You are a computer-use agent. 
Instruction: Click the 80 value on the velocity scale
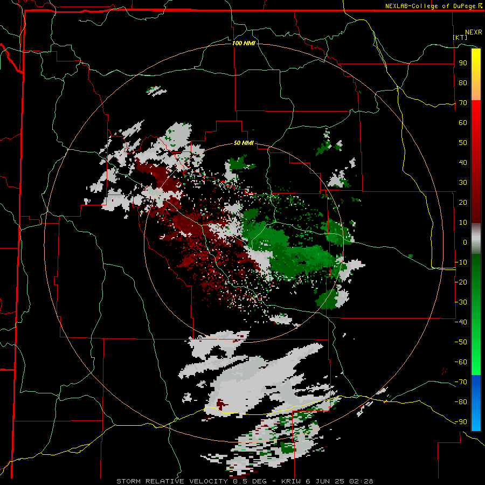pos(463,82)
